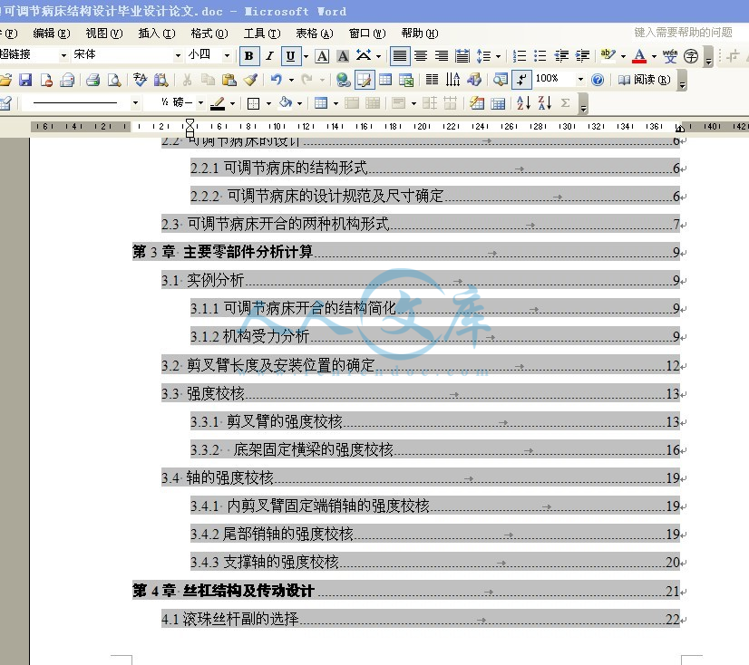The height and width of the screenshot is (665, 749).
Task: Click AutoSum sigma icon
Action: (x=565, y=103)
